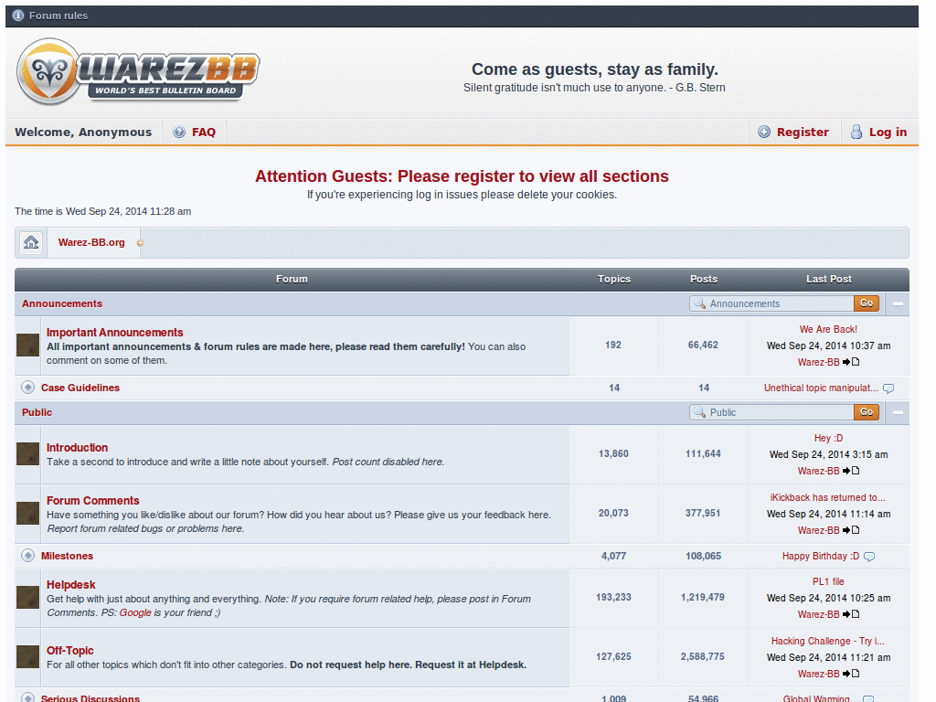936x702 pixels.
Task: Open Warez-BB.org breadcrumb link
Action: pos(91,242)
